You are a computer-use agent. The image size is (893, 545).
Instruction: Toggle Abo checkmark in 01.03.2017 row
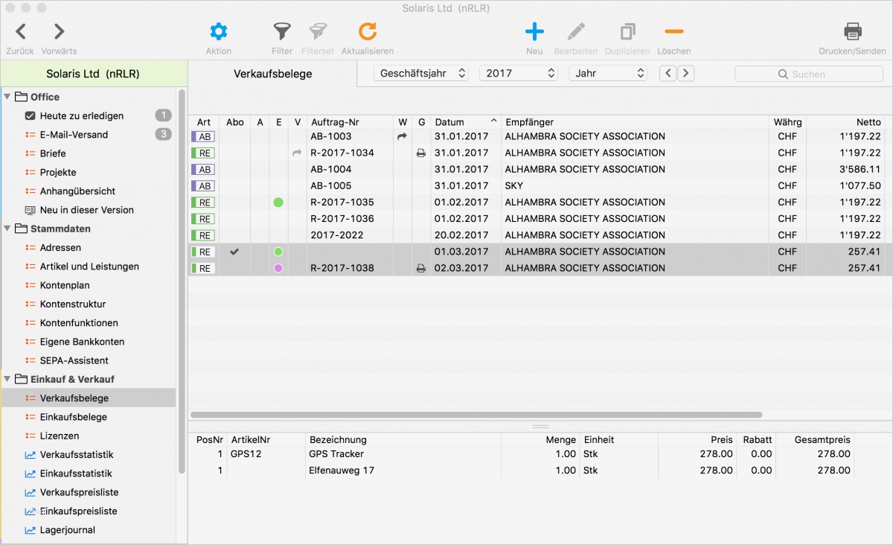point(234,252)
